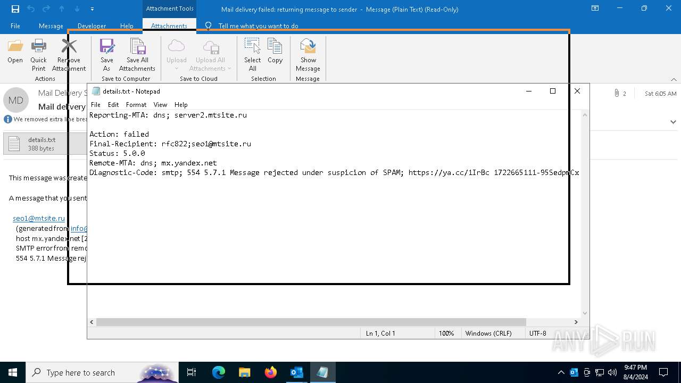Open Task View from taskbar
This screenshot has width=681, height=383.
click(x=192, y=372)
